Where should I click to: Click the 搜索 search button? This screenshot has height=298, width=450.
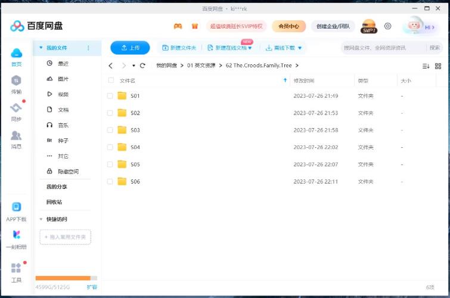coord(435,48)
